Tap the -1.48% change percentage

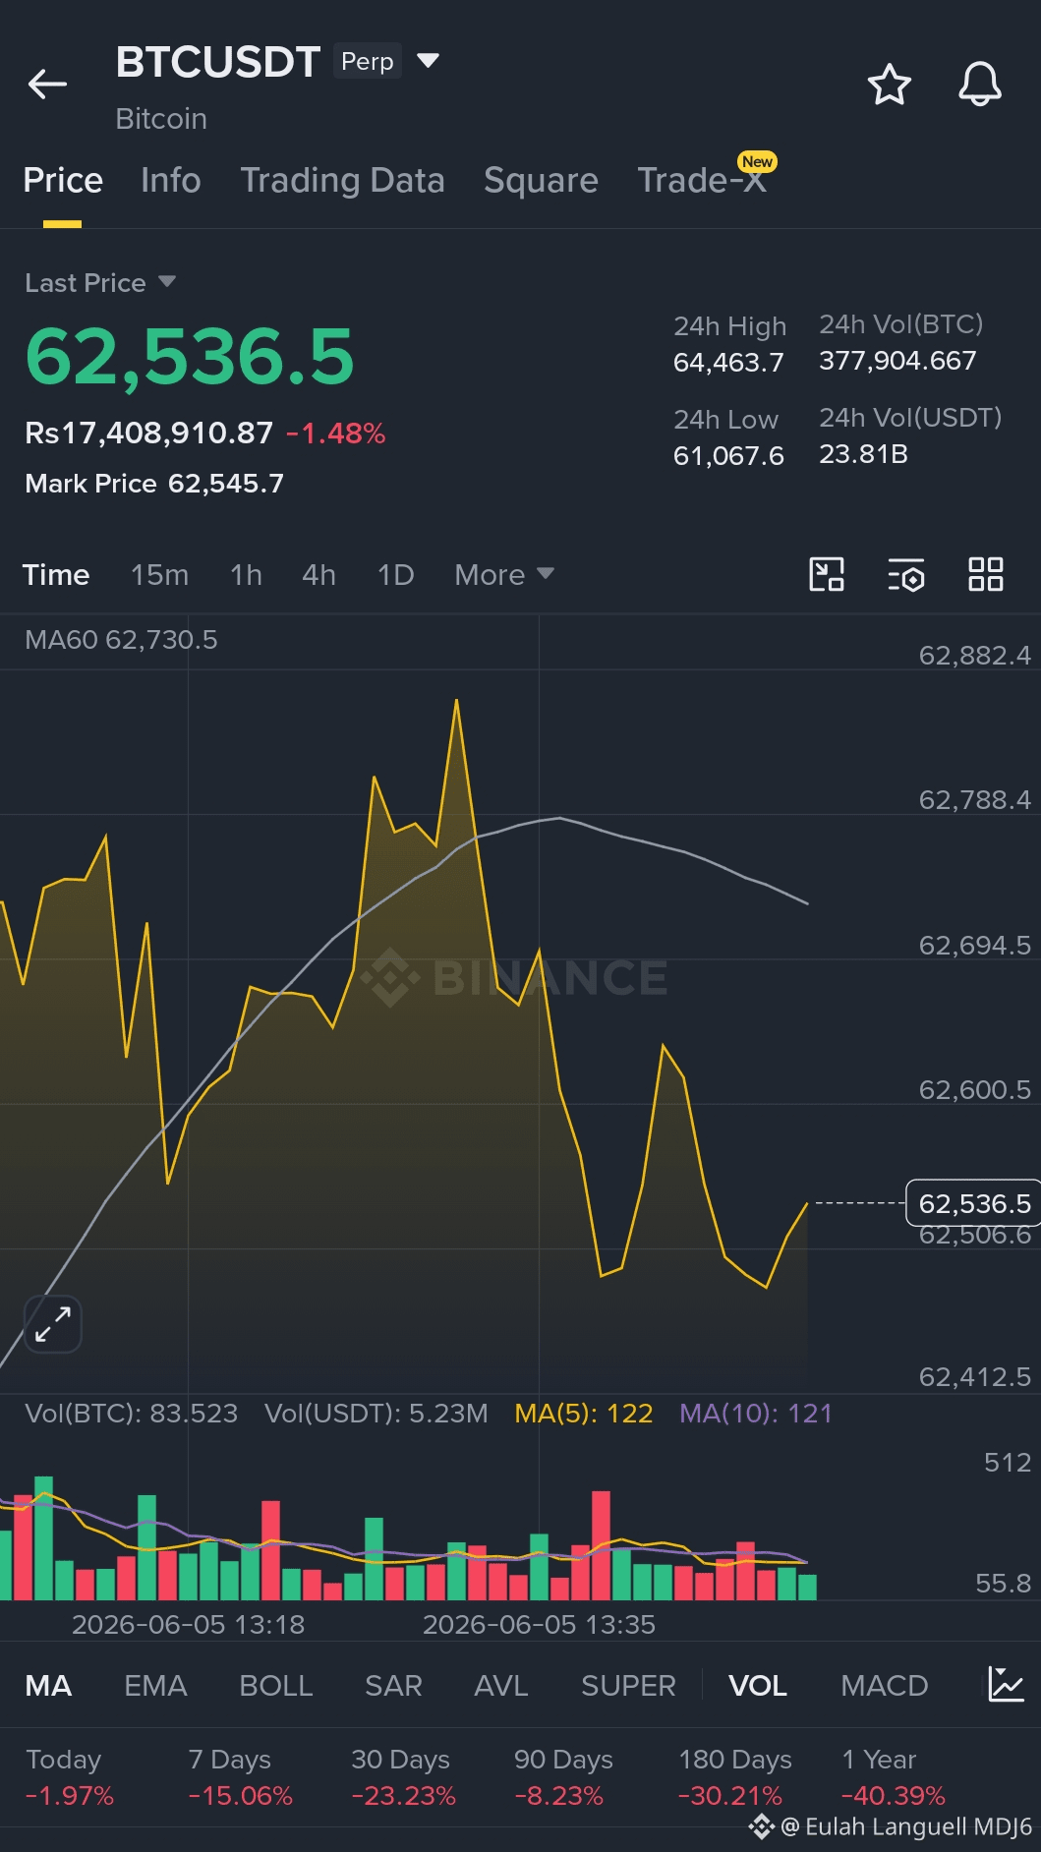point(335,434)
